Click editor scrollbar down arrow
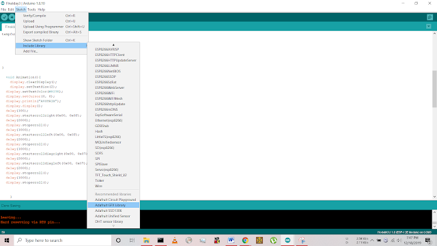Screen dimensions: 437x246 click(434, 197)
